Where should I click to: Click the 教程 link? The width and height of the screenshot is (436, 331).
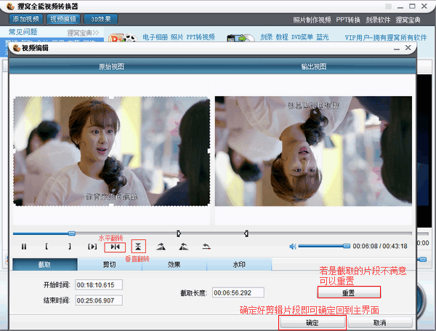(x=282, y=37)
